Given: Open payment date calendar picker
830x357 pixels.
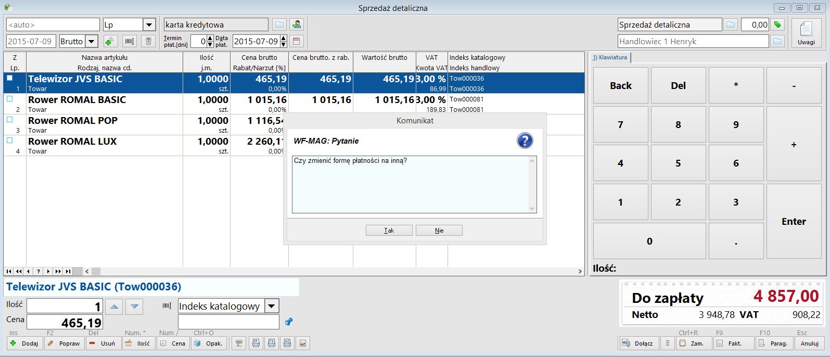Looking at the screenshot, I should 297,41.
